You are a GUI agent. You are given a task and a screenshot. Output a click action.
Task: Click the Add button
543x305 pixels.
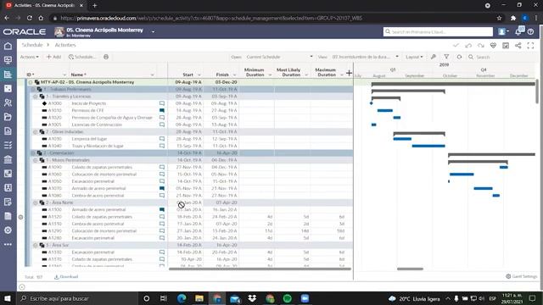53,57
